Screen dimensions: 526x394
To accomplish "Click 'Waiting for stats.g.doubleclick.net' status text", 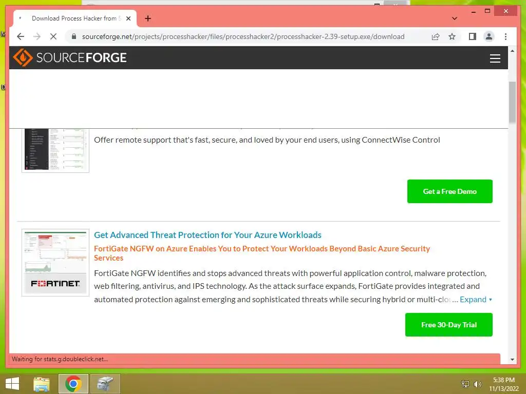I will [60, 359].
